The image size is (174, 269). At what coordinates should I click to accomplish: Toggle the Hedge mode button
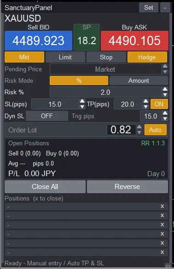click(147, 57)
